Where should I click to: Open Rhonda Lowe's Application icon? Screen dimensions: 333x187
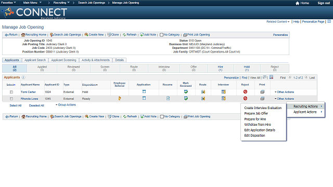click(144, 98)
